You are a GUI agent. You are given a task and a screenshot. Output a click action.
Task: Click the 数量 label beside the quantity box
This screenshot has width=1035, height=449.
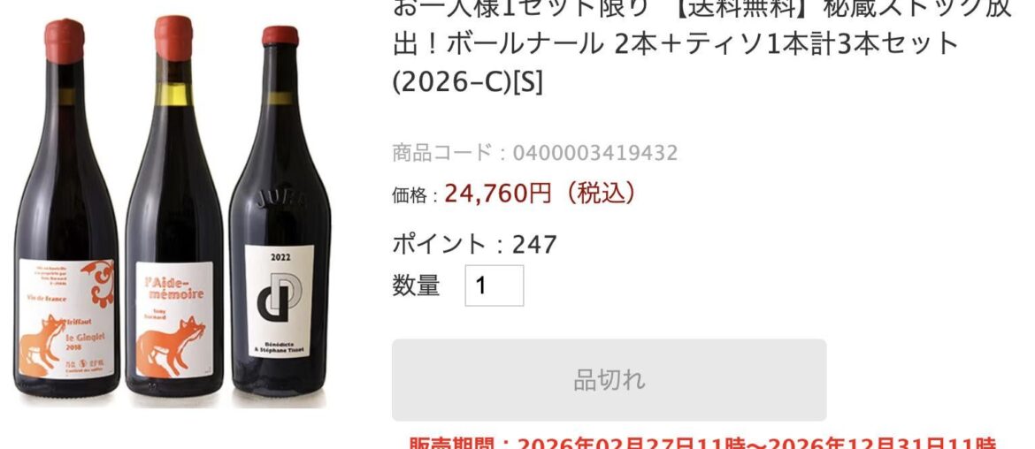(x=416, y=285)
